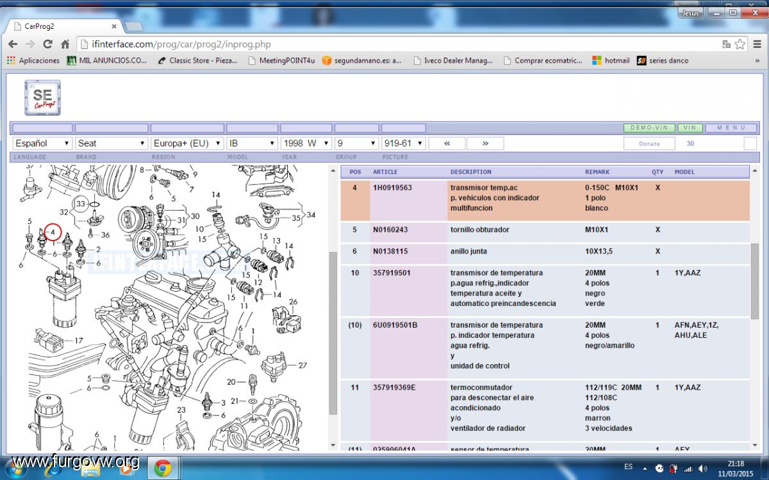Select the row for article N0160243
Viewport: 769px width, 480px height.
coord(545,232)
